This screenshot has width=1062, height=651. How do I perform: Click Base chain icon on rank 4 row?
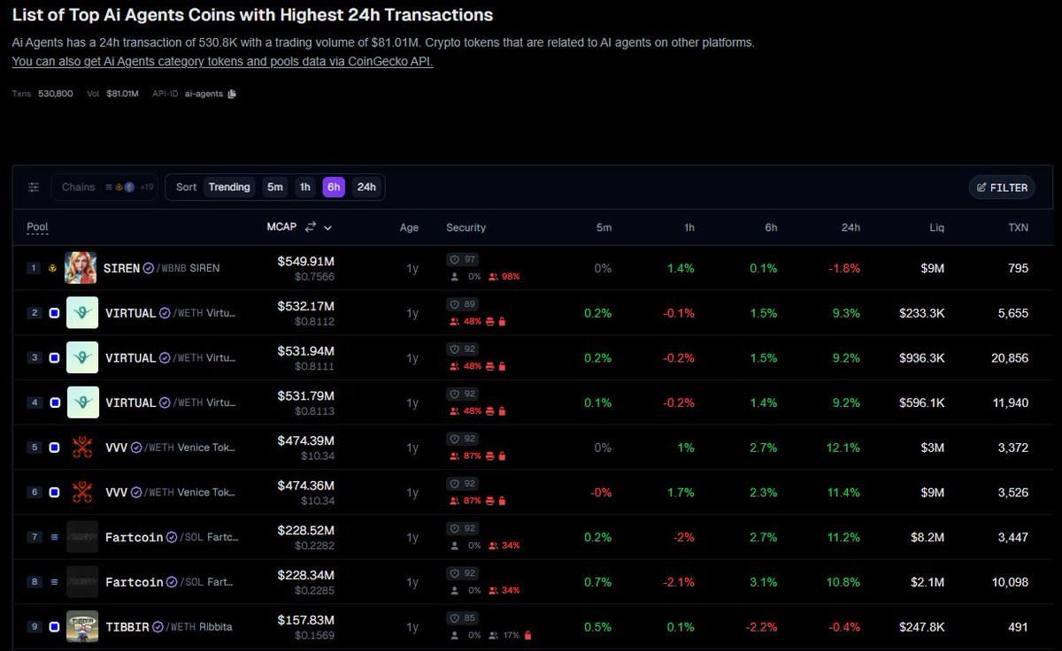(54, 402)
